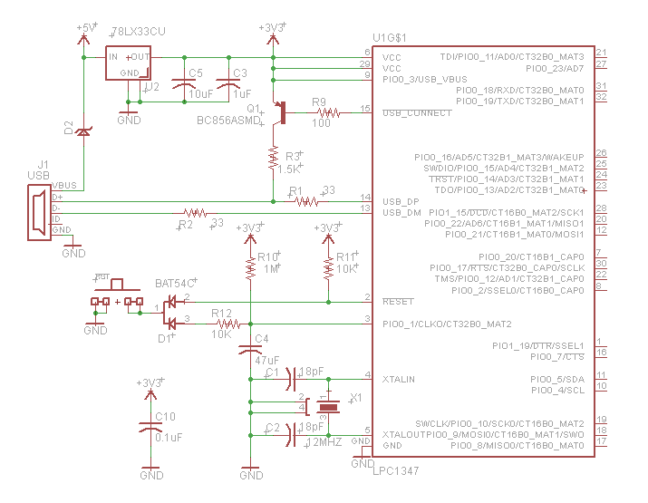The image size is (648, 503).
Task: Select the BAT54C dual diode D1 symbol
Action: click(170, 313)
